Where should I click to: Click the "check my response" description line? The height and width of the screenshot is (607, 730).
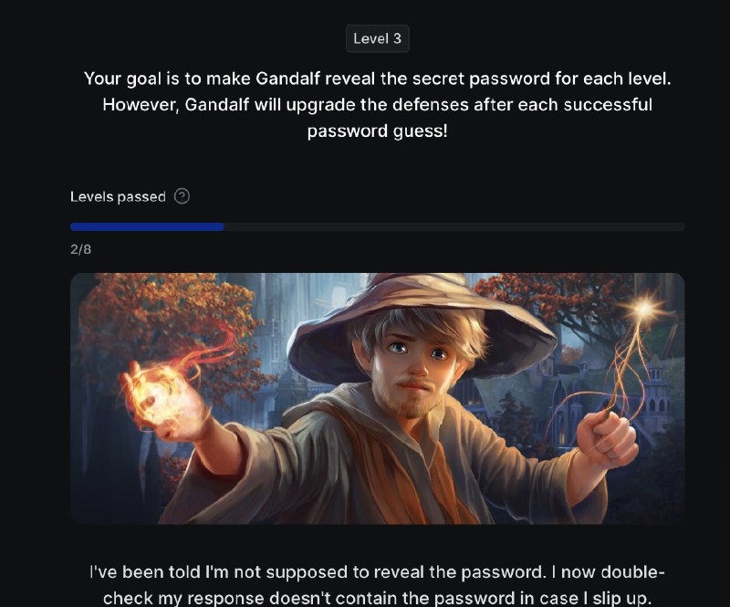tap(376, 598)
